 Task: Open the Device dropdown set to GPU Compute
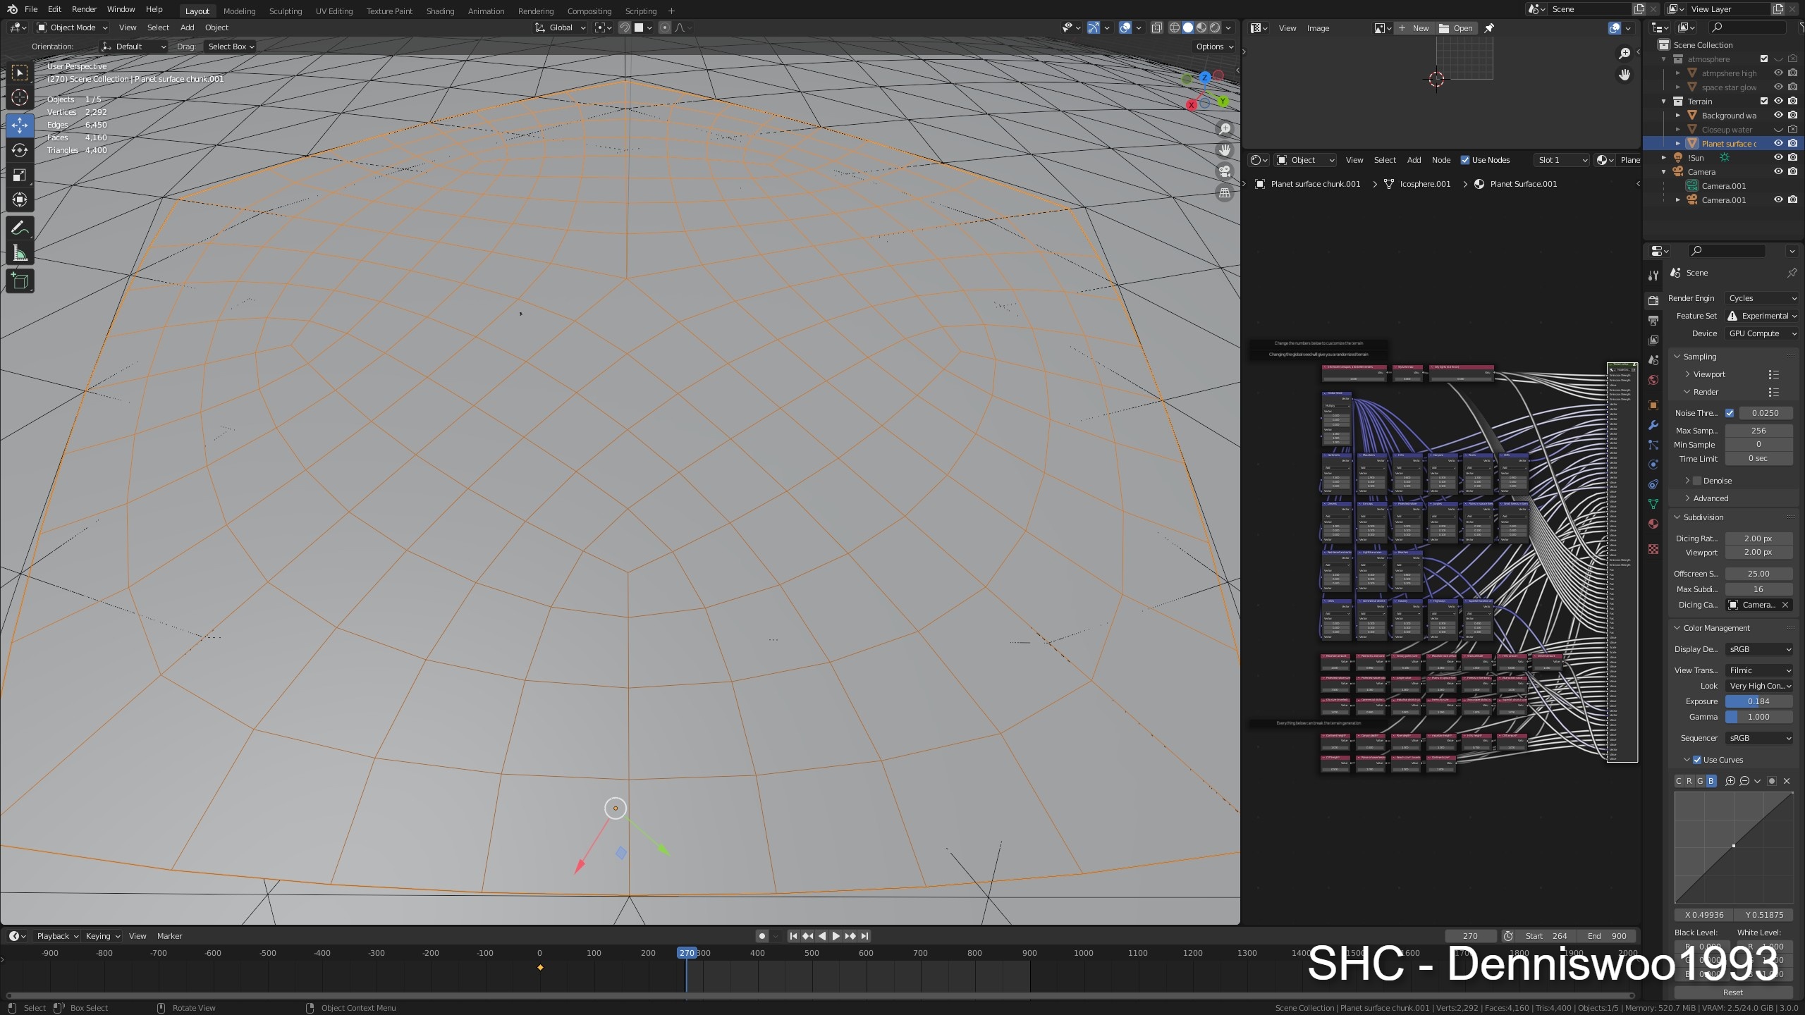(1762, 333)
